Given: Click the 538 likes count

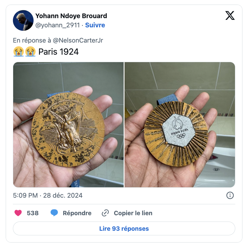Looking at the screenshot, I should [33, 213].
